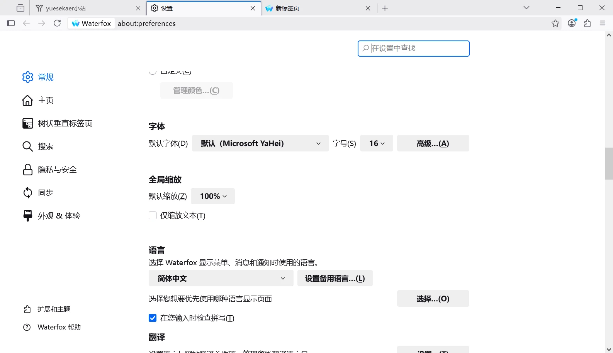Click the 选择...(O) button
Screen dimensions: 613x353
pos(433,299)
